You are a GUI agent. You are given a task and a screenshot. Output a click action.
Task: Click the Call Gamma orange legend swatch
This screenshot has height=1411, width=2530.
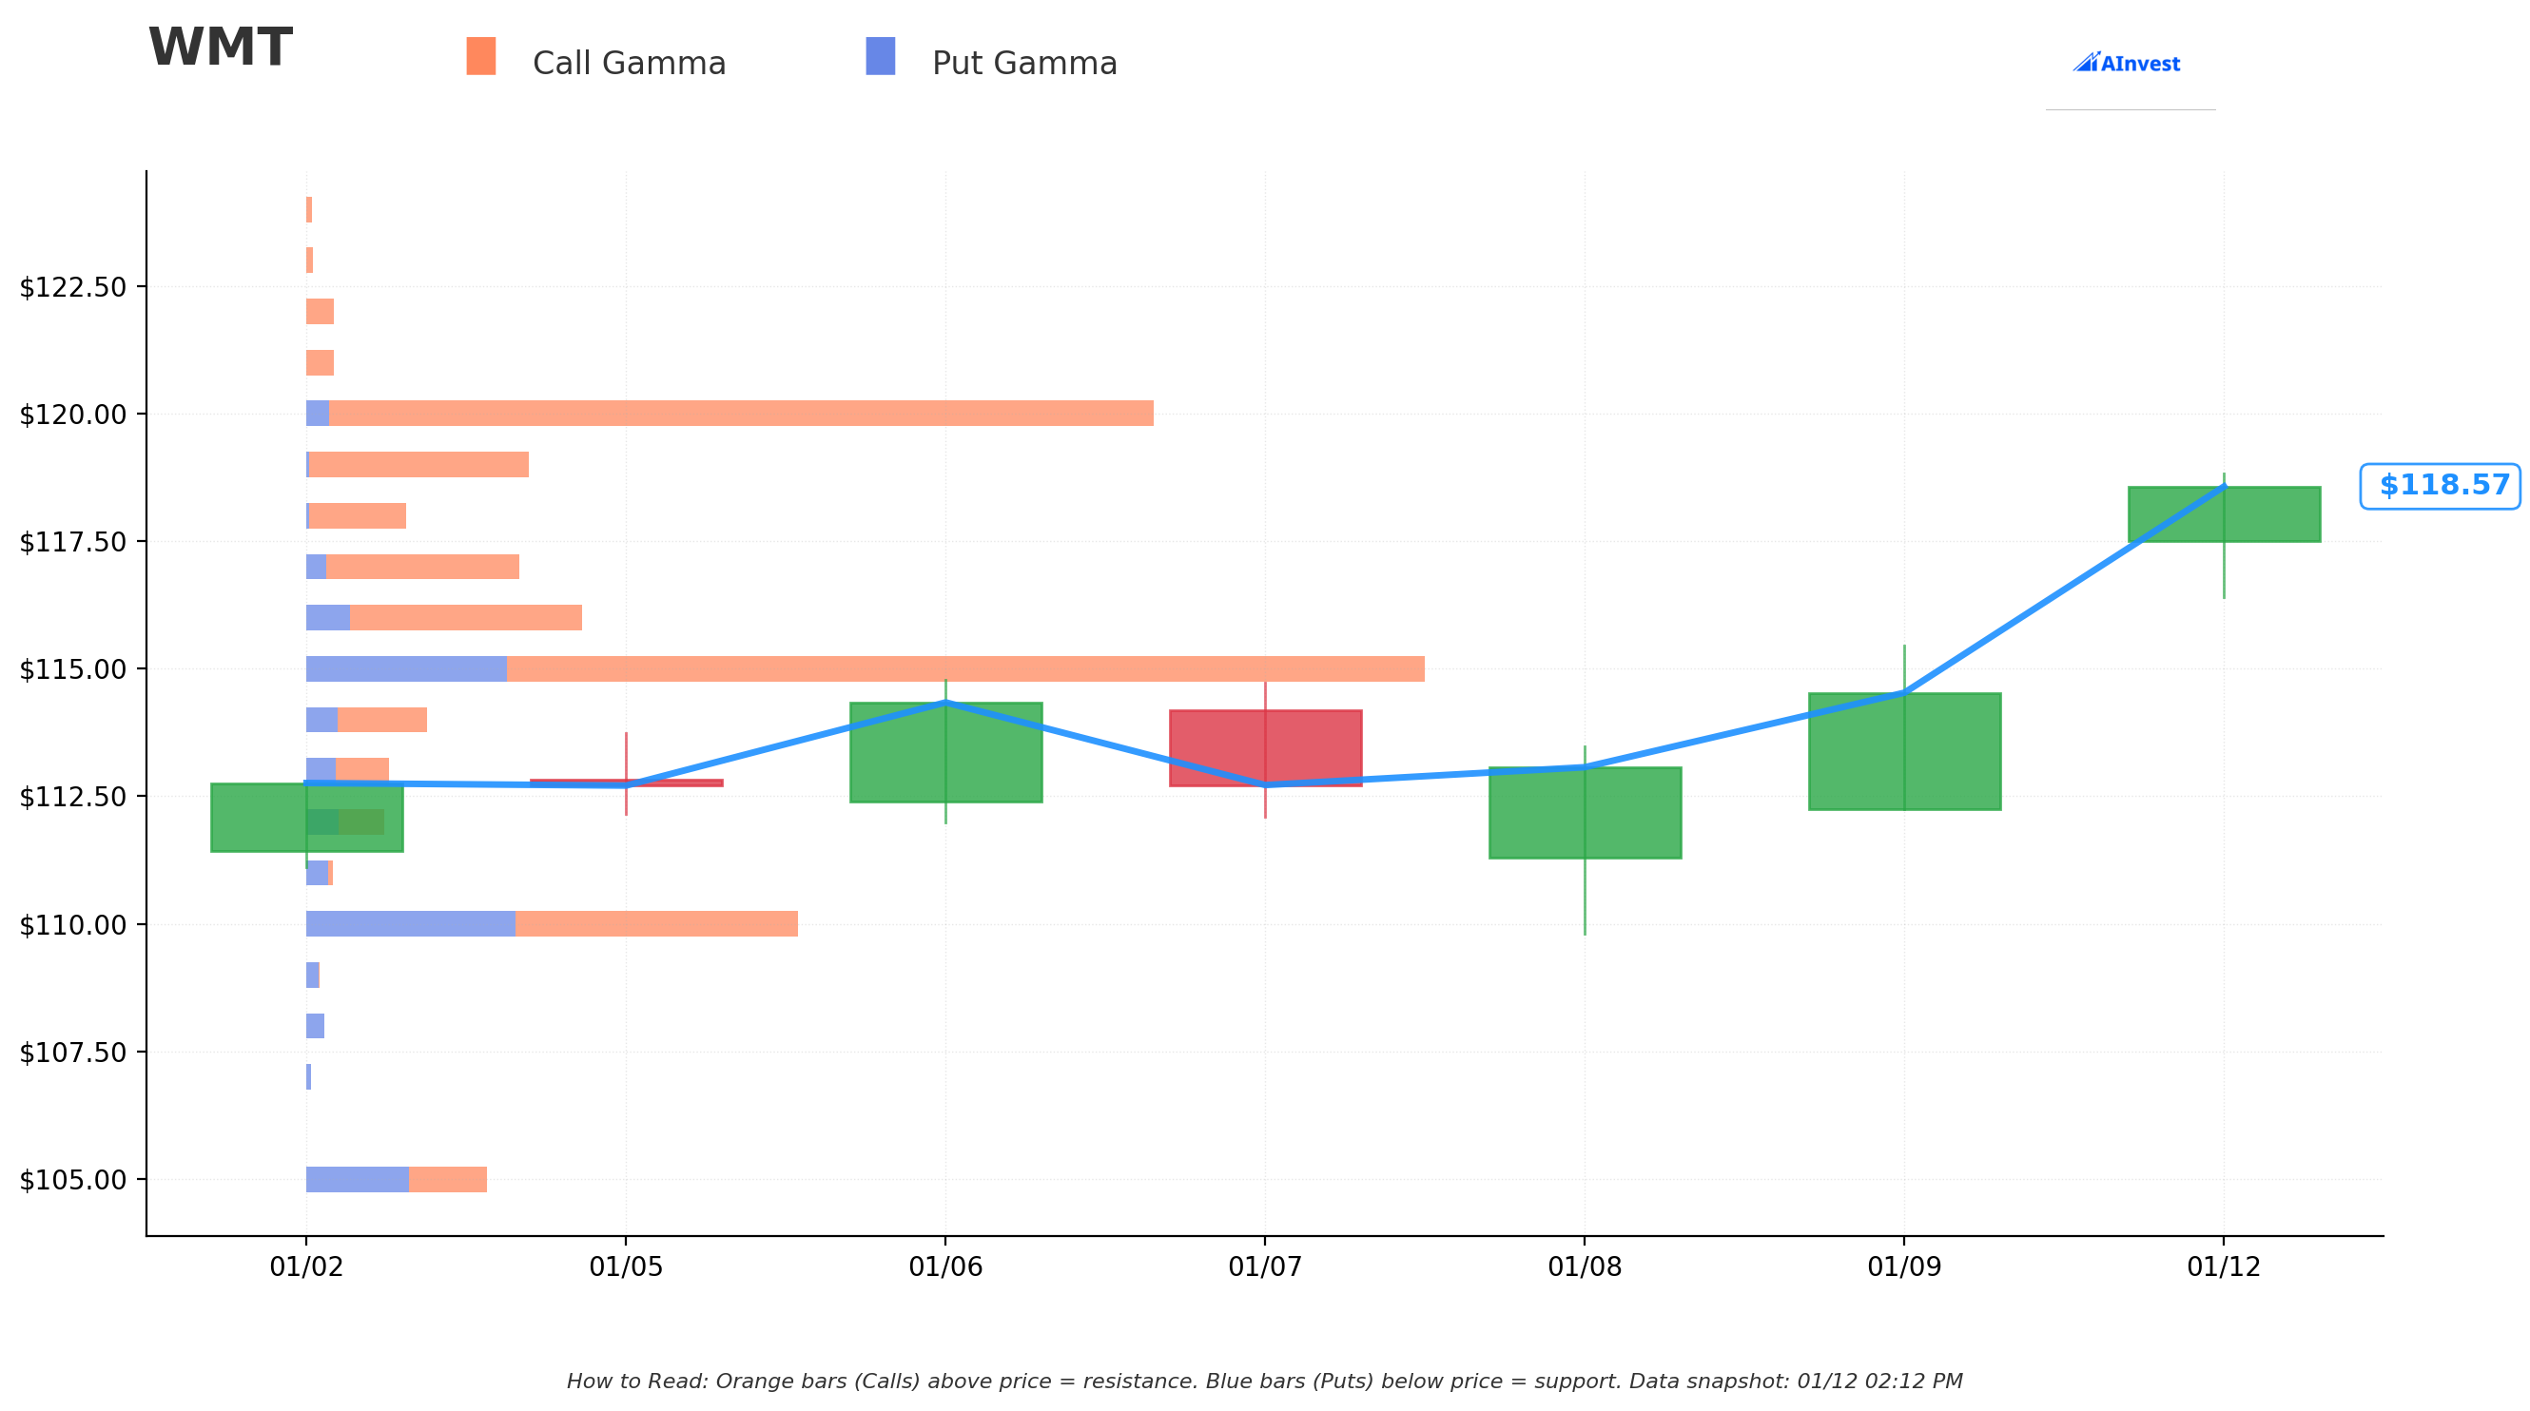coord(481,56)
